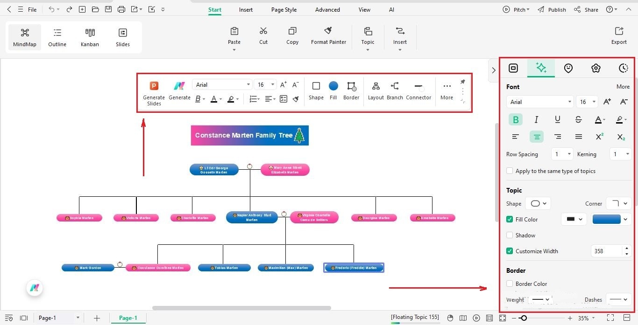638x325 pixels.
Task: Click the horizontal canvas scrollbar
Action: [241, 308]
